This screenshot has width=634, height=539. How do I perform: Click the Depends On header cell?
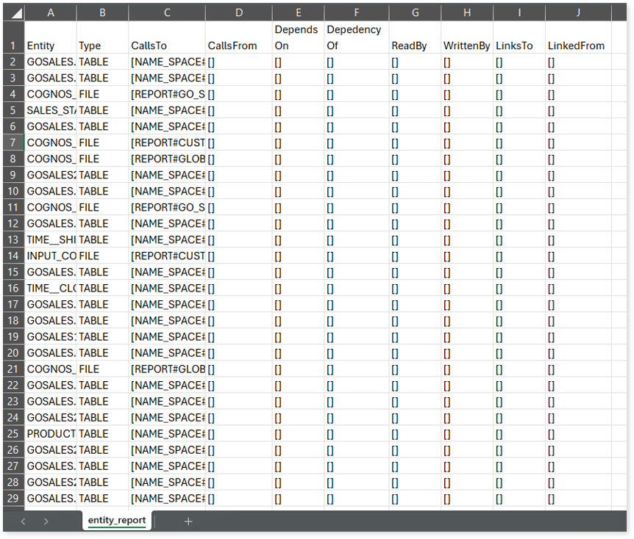click(x=297, y=37)
